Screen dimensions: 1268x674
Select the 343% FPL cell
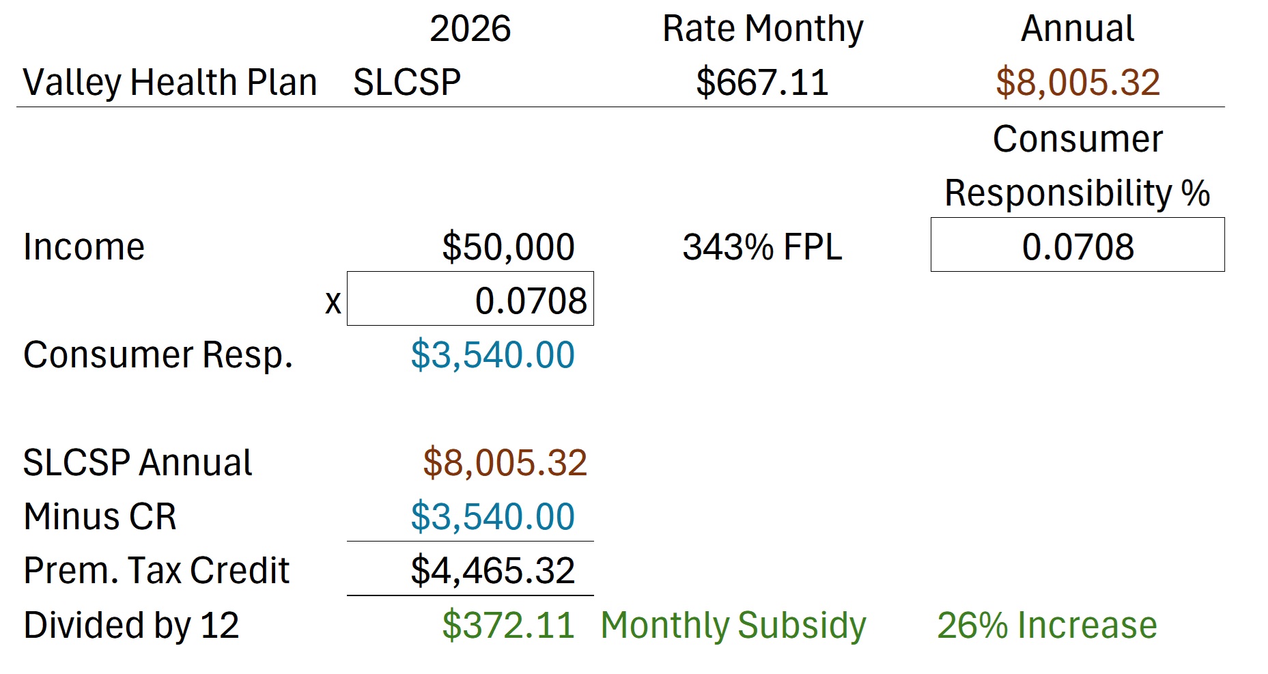click(x=762, y=247)
